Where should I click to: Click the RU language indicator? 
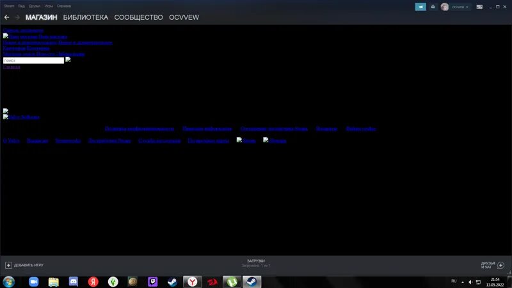click(x=454, y=281)
